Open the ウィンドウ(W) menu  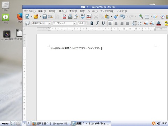(107, 11)
